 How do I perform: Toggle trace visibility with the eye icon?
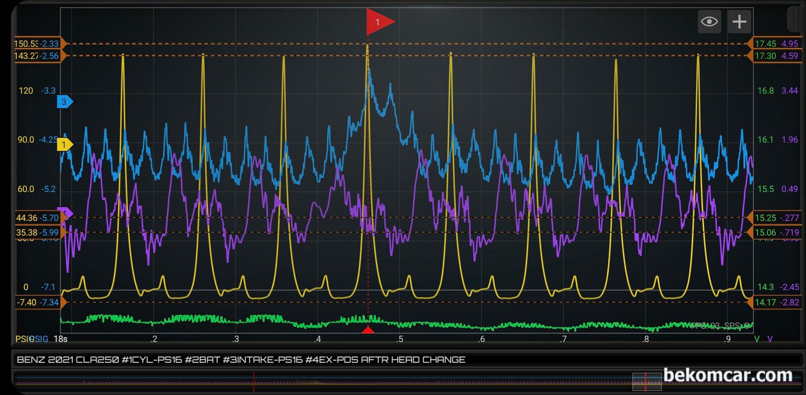pos(709,22)
